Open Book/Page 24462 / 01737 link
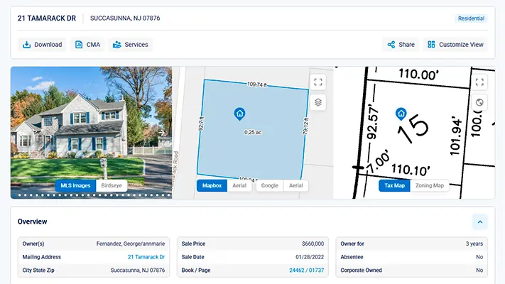Viewport: 505px width, 284px height. point(306,271)
